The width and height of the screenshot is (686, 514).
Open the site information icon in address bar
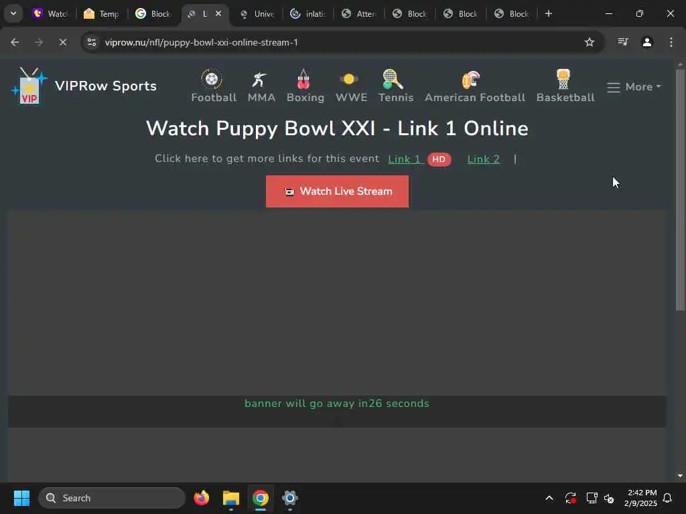coord(91,42)
